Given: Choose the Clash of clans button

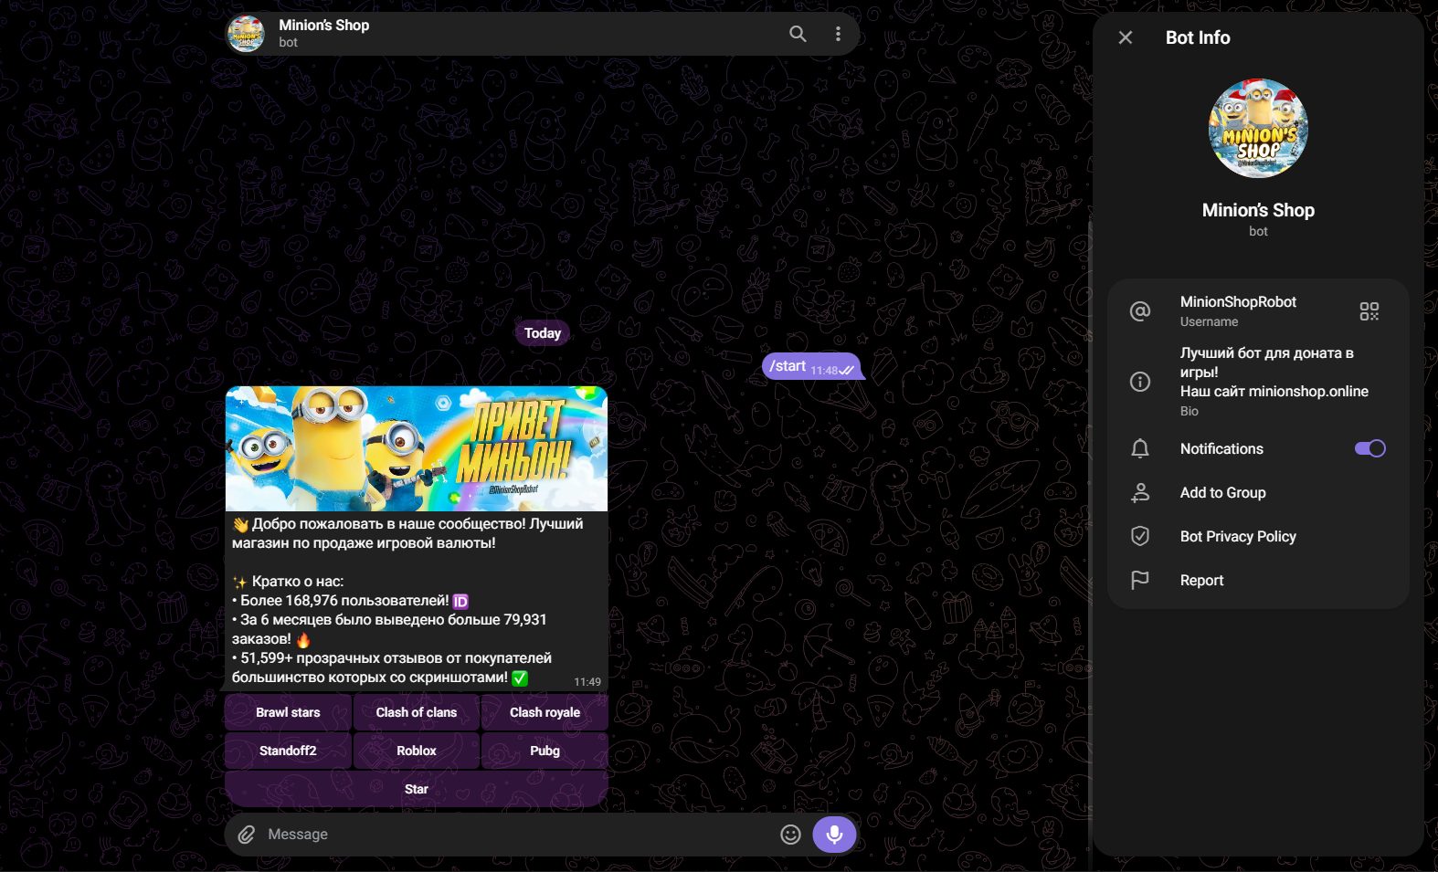Looking at the screenshot, I should pyautogui.click(x=417, y=712).
